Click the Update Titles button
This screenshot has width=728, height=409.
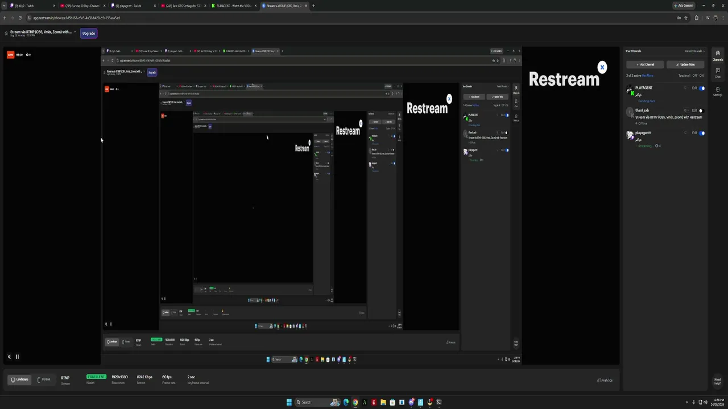point(685,64)
